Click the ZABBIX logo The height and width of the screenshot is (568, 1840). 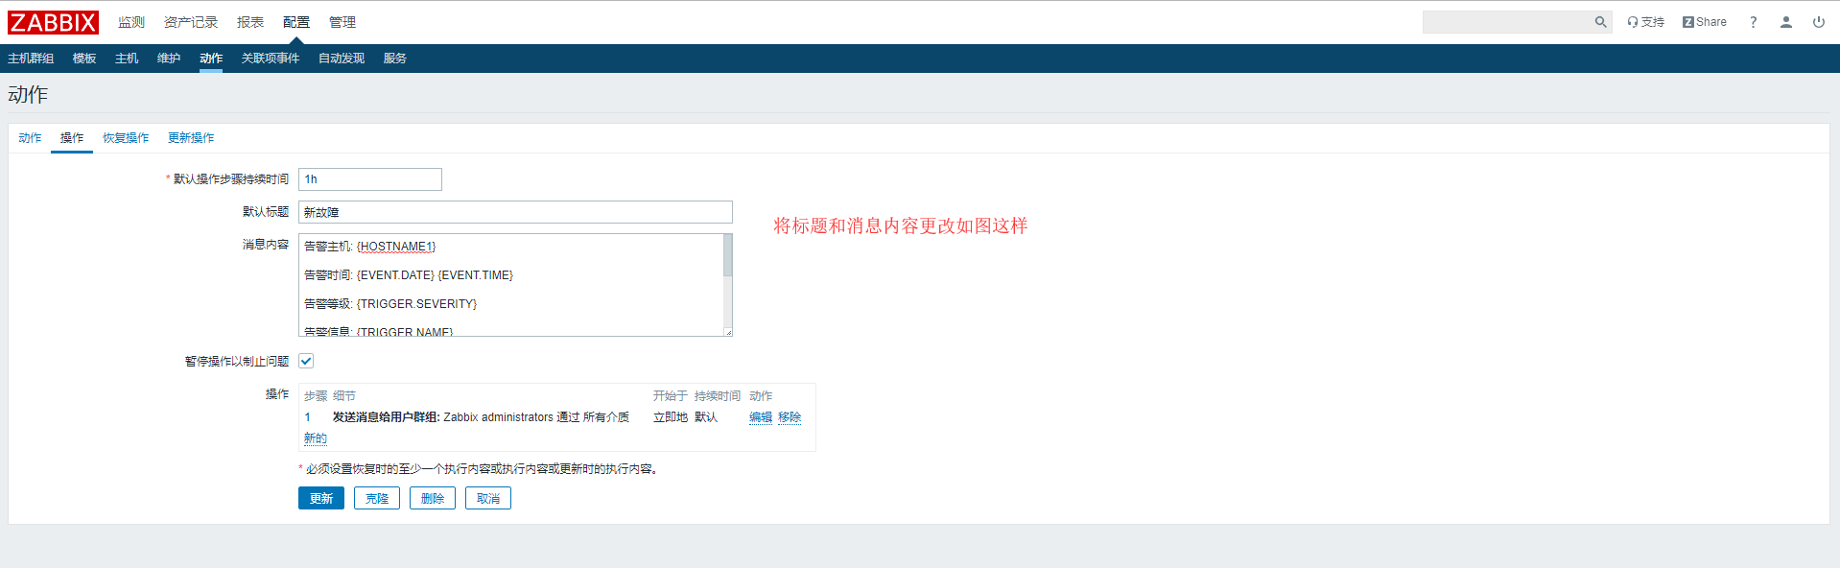pos(53,22)
